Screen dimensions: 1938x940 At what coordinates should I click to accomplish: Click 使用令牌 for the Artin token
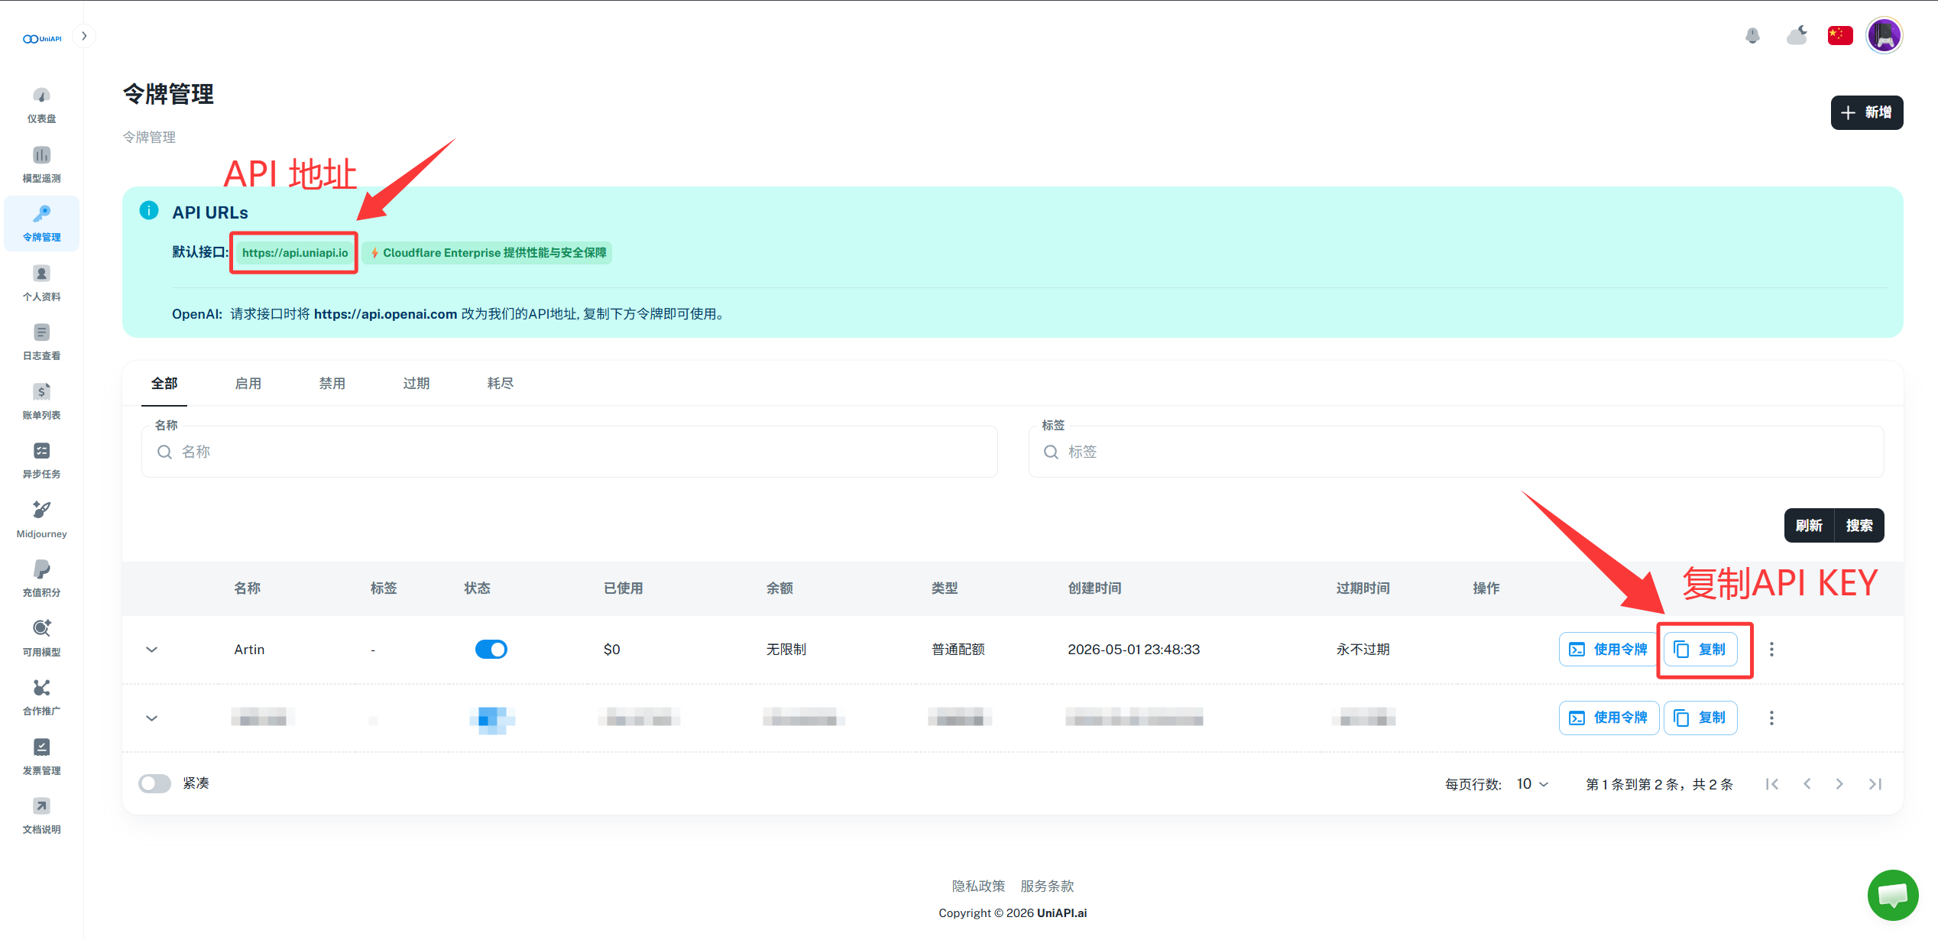pyautogui.click(x=1608, y=650)
